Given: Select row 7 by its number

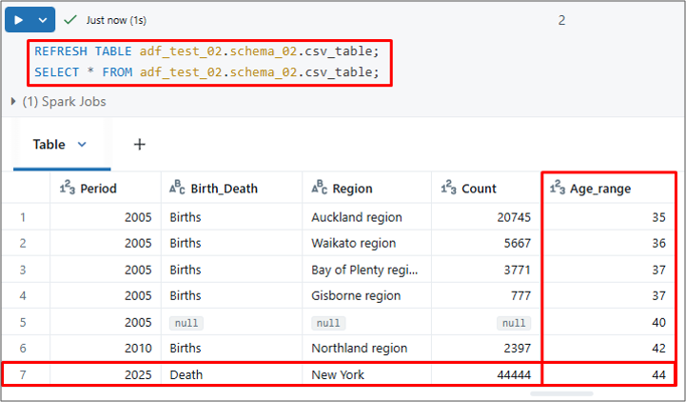Looking at the screenshot, I should pyautogui.click(x=25, y=375).
